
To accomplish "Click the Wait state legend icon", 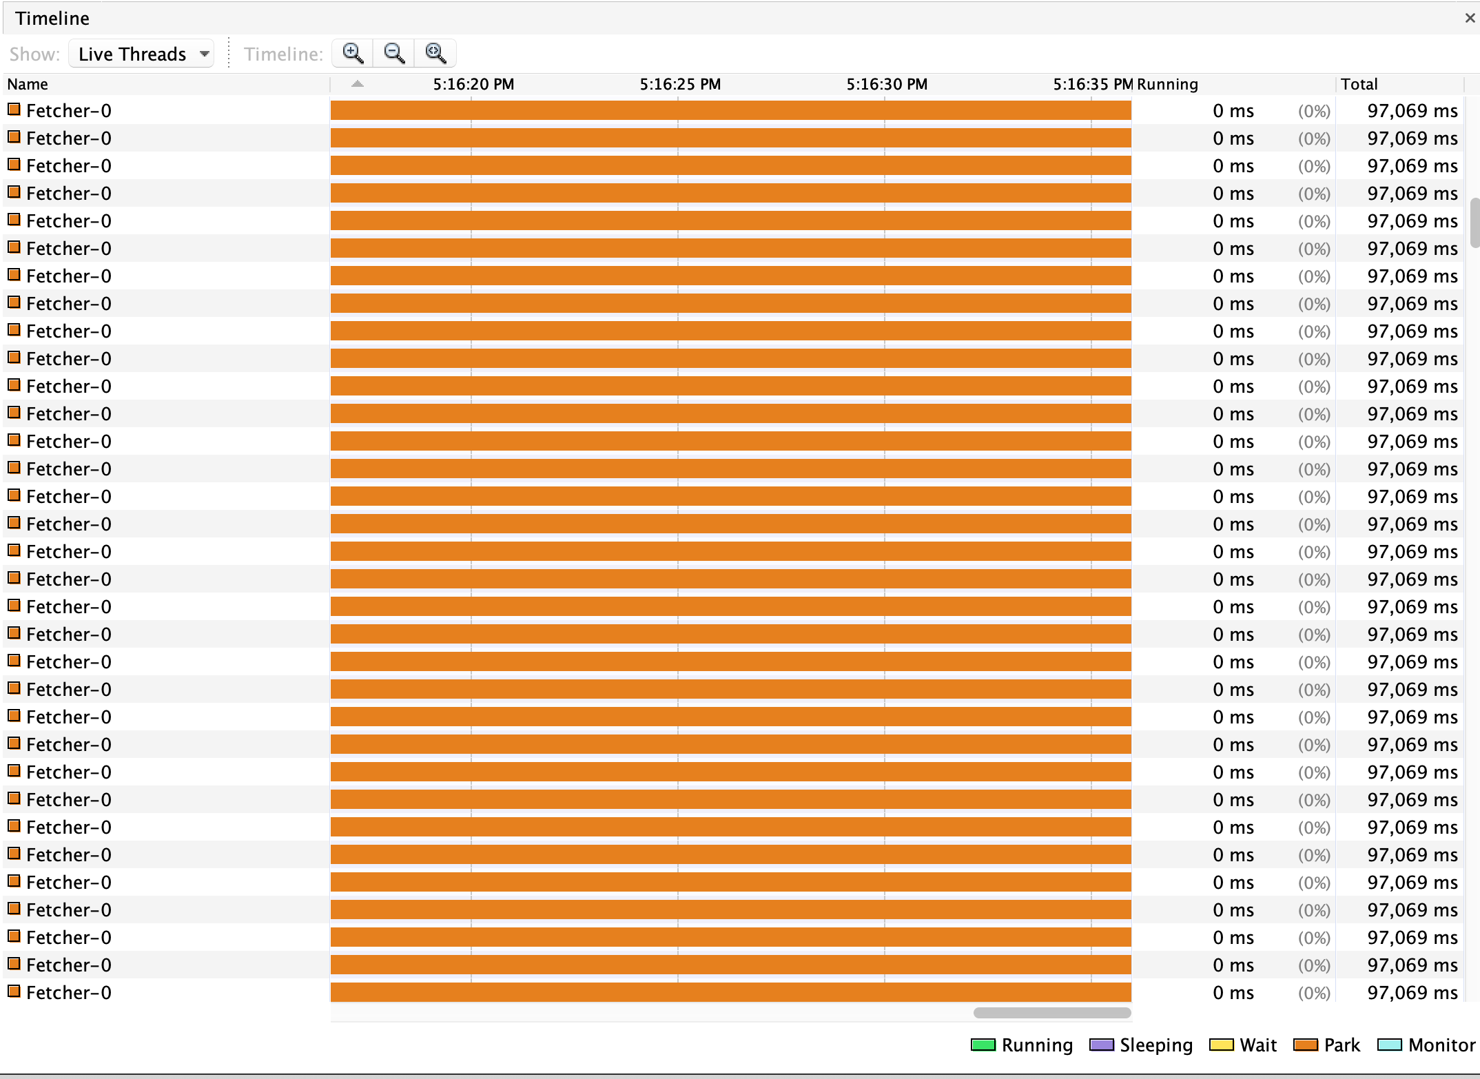I will coord(1221,1045).
